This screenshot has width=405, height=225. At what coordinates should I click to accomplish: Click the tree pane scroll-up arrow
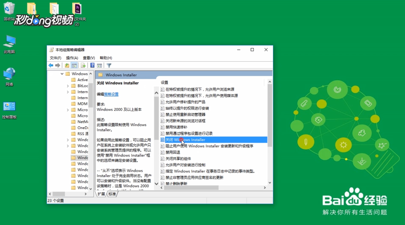click(91, 74)
